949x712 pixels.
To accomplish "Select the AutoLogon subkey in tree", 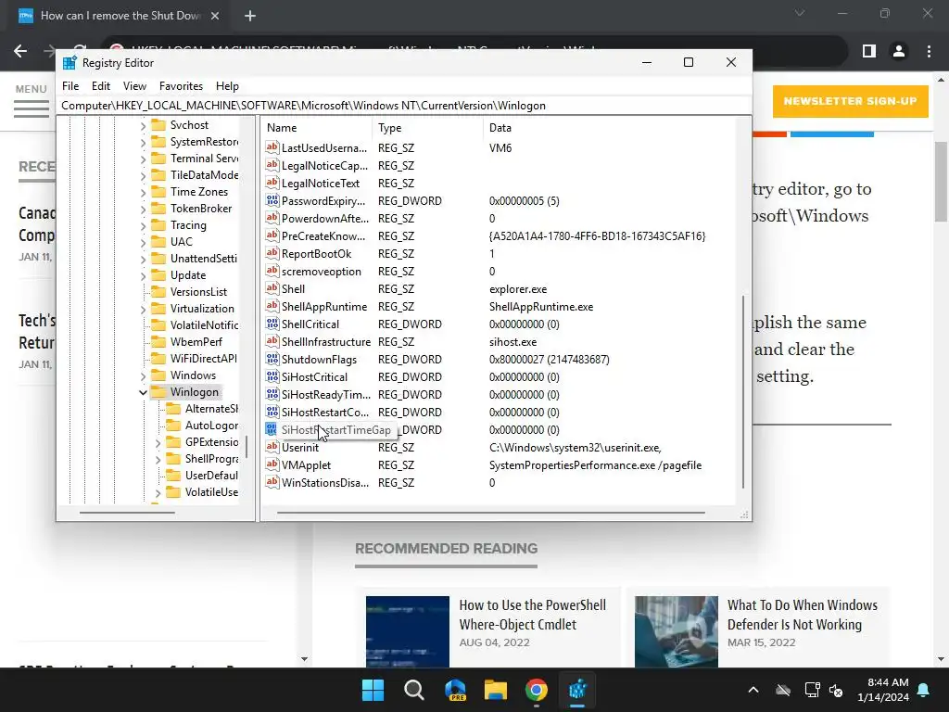I will coord(211,425).
